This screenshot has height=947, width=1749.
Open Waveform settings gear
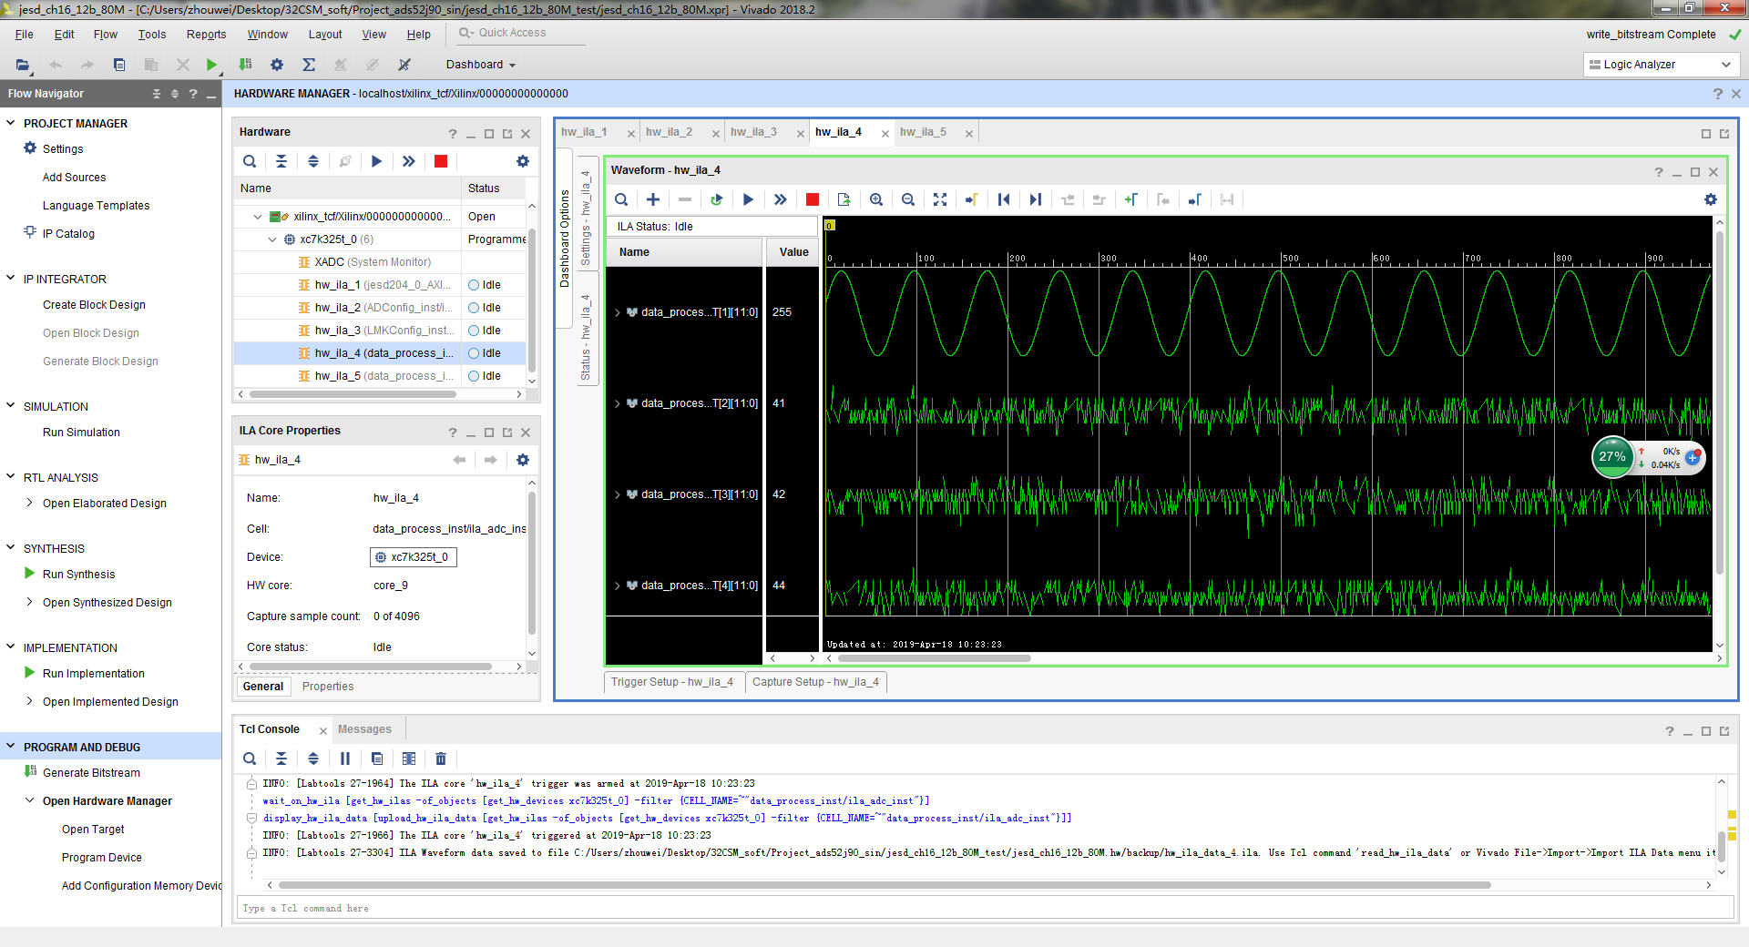[1710, 199]
